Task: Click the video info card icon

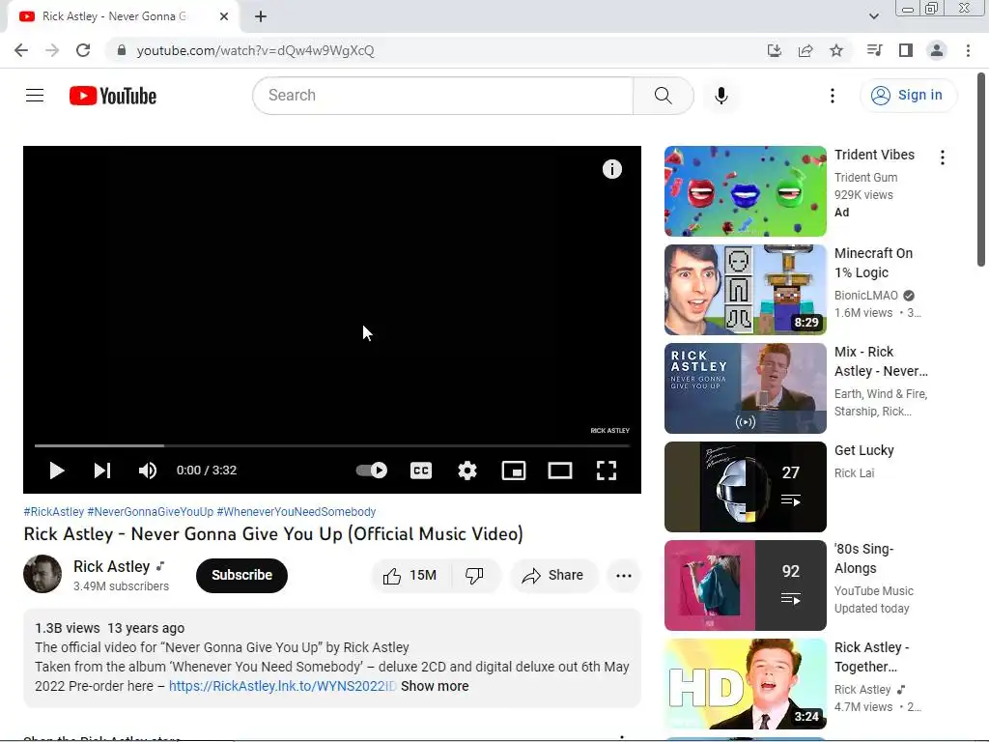Action: (x=611, y=169)
